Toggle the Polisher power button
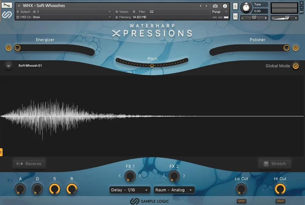This screenshot has width=305, height=205. (296, 48)
